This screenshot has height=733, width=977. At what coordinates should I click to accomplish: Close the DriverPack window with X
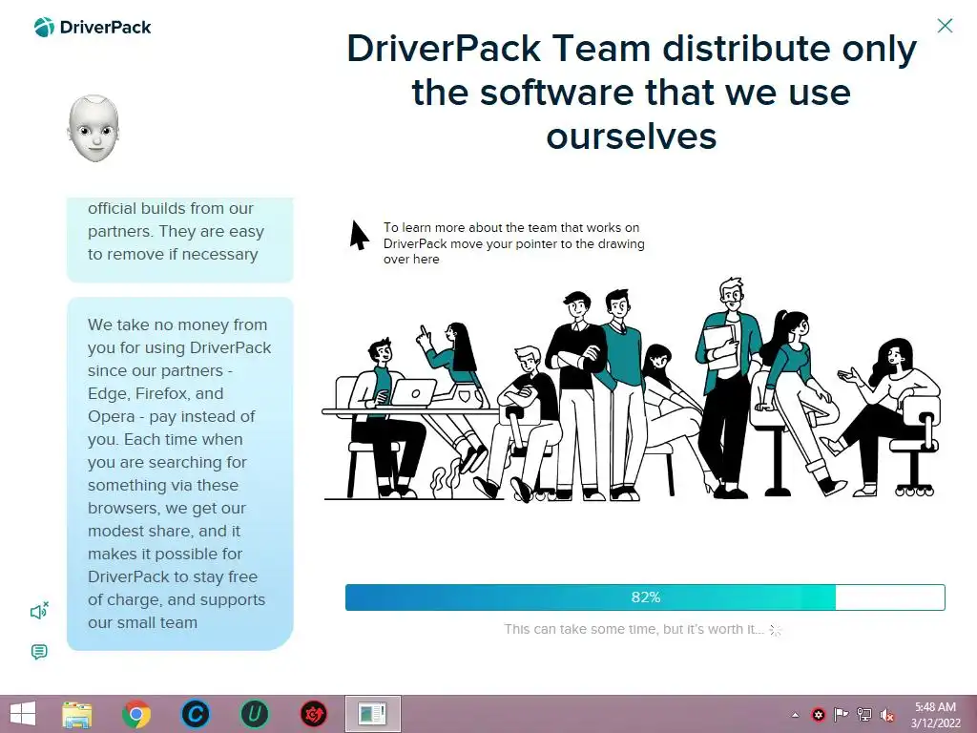945,26
